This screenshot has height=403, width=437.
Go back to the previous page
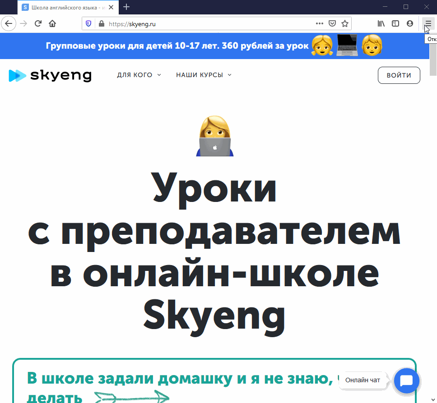(x=9, y=23)
